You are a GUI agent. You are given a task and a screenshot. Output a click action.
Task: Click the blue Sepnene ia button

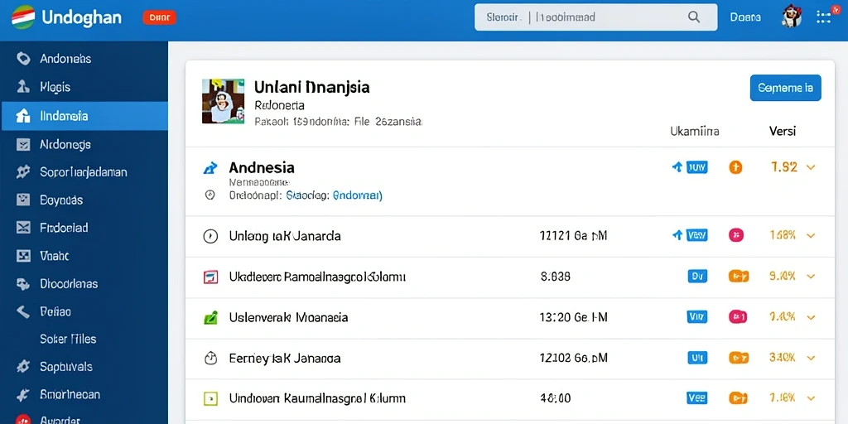click(785, 88)
